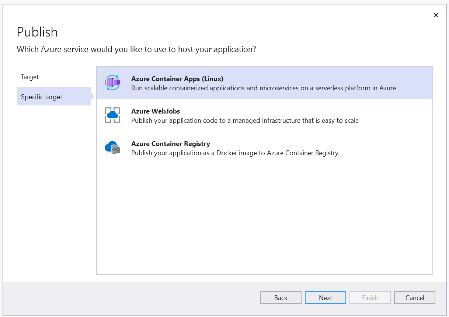The height and width of the screenshot is (317, 449).
Task: Go to the Target step
Action: pos(30,77)
